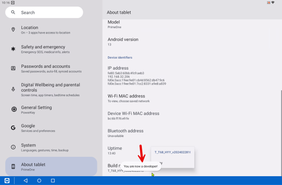
Task: Tap the Bluetooth address entry
Action: pos(192,133)
